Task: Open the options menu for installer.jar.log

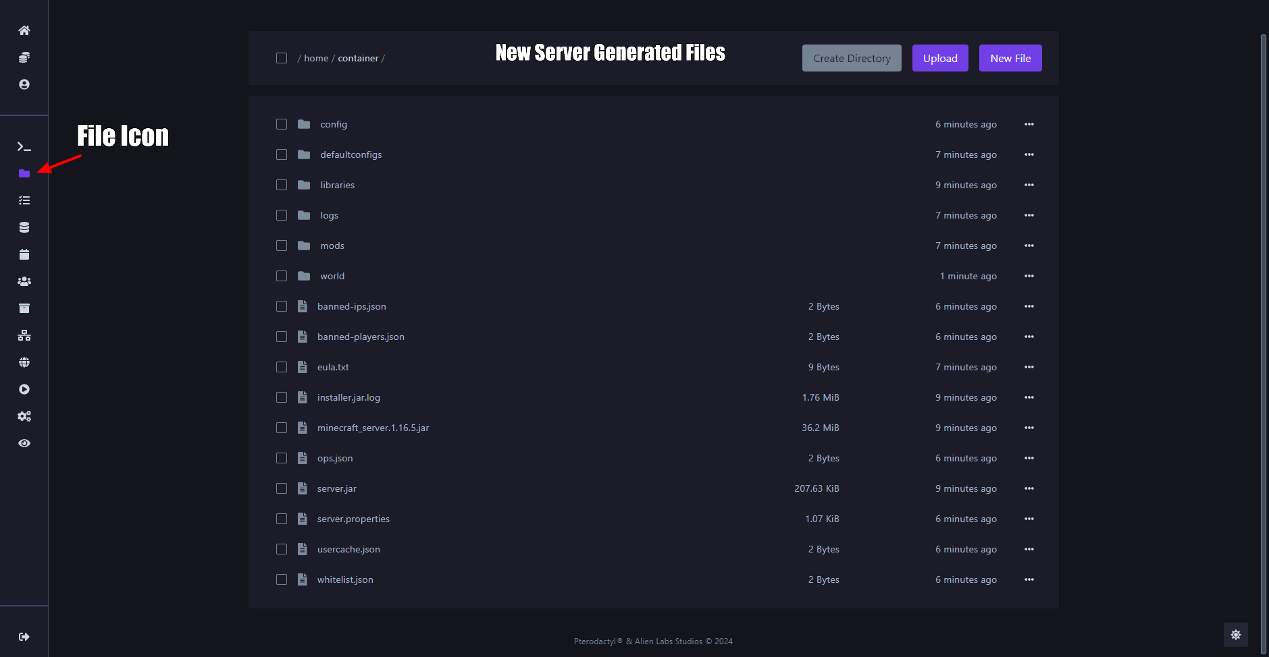Action: 1029,397
